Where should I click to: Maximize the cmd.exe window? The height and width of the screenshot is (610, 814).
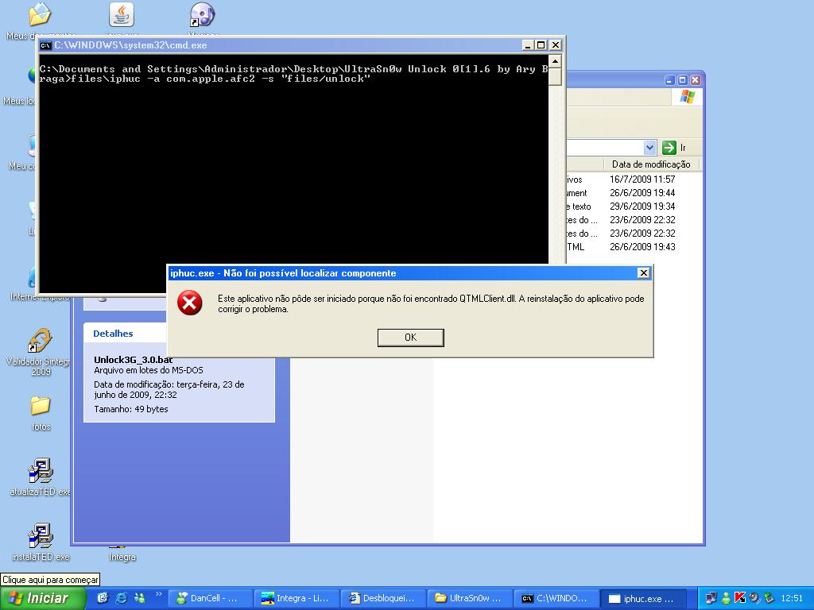click(x=541, y=45)
